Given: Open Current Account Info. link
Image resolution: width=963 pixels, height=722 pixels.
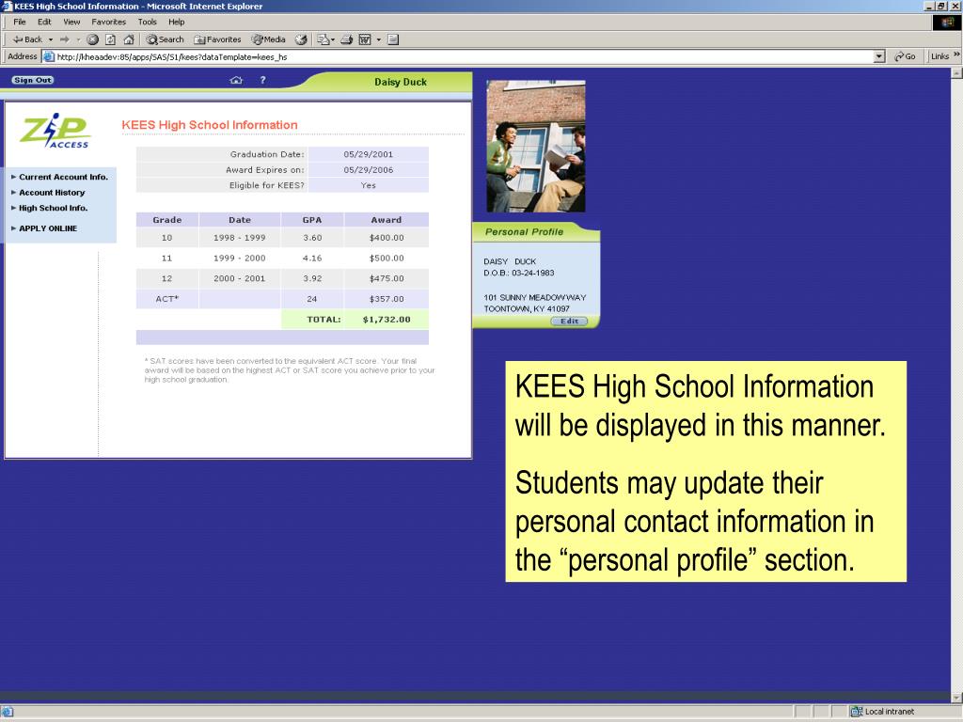Looking at the screenshot, I should (63, 177).
